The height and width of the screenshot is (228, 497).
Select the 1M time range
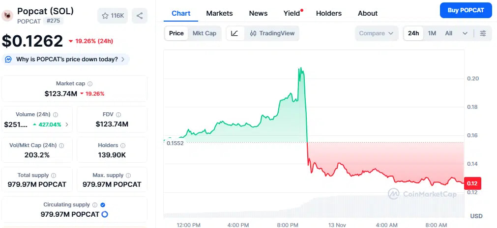[432, 33]
